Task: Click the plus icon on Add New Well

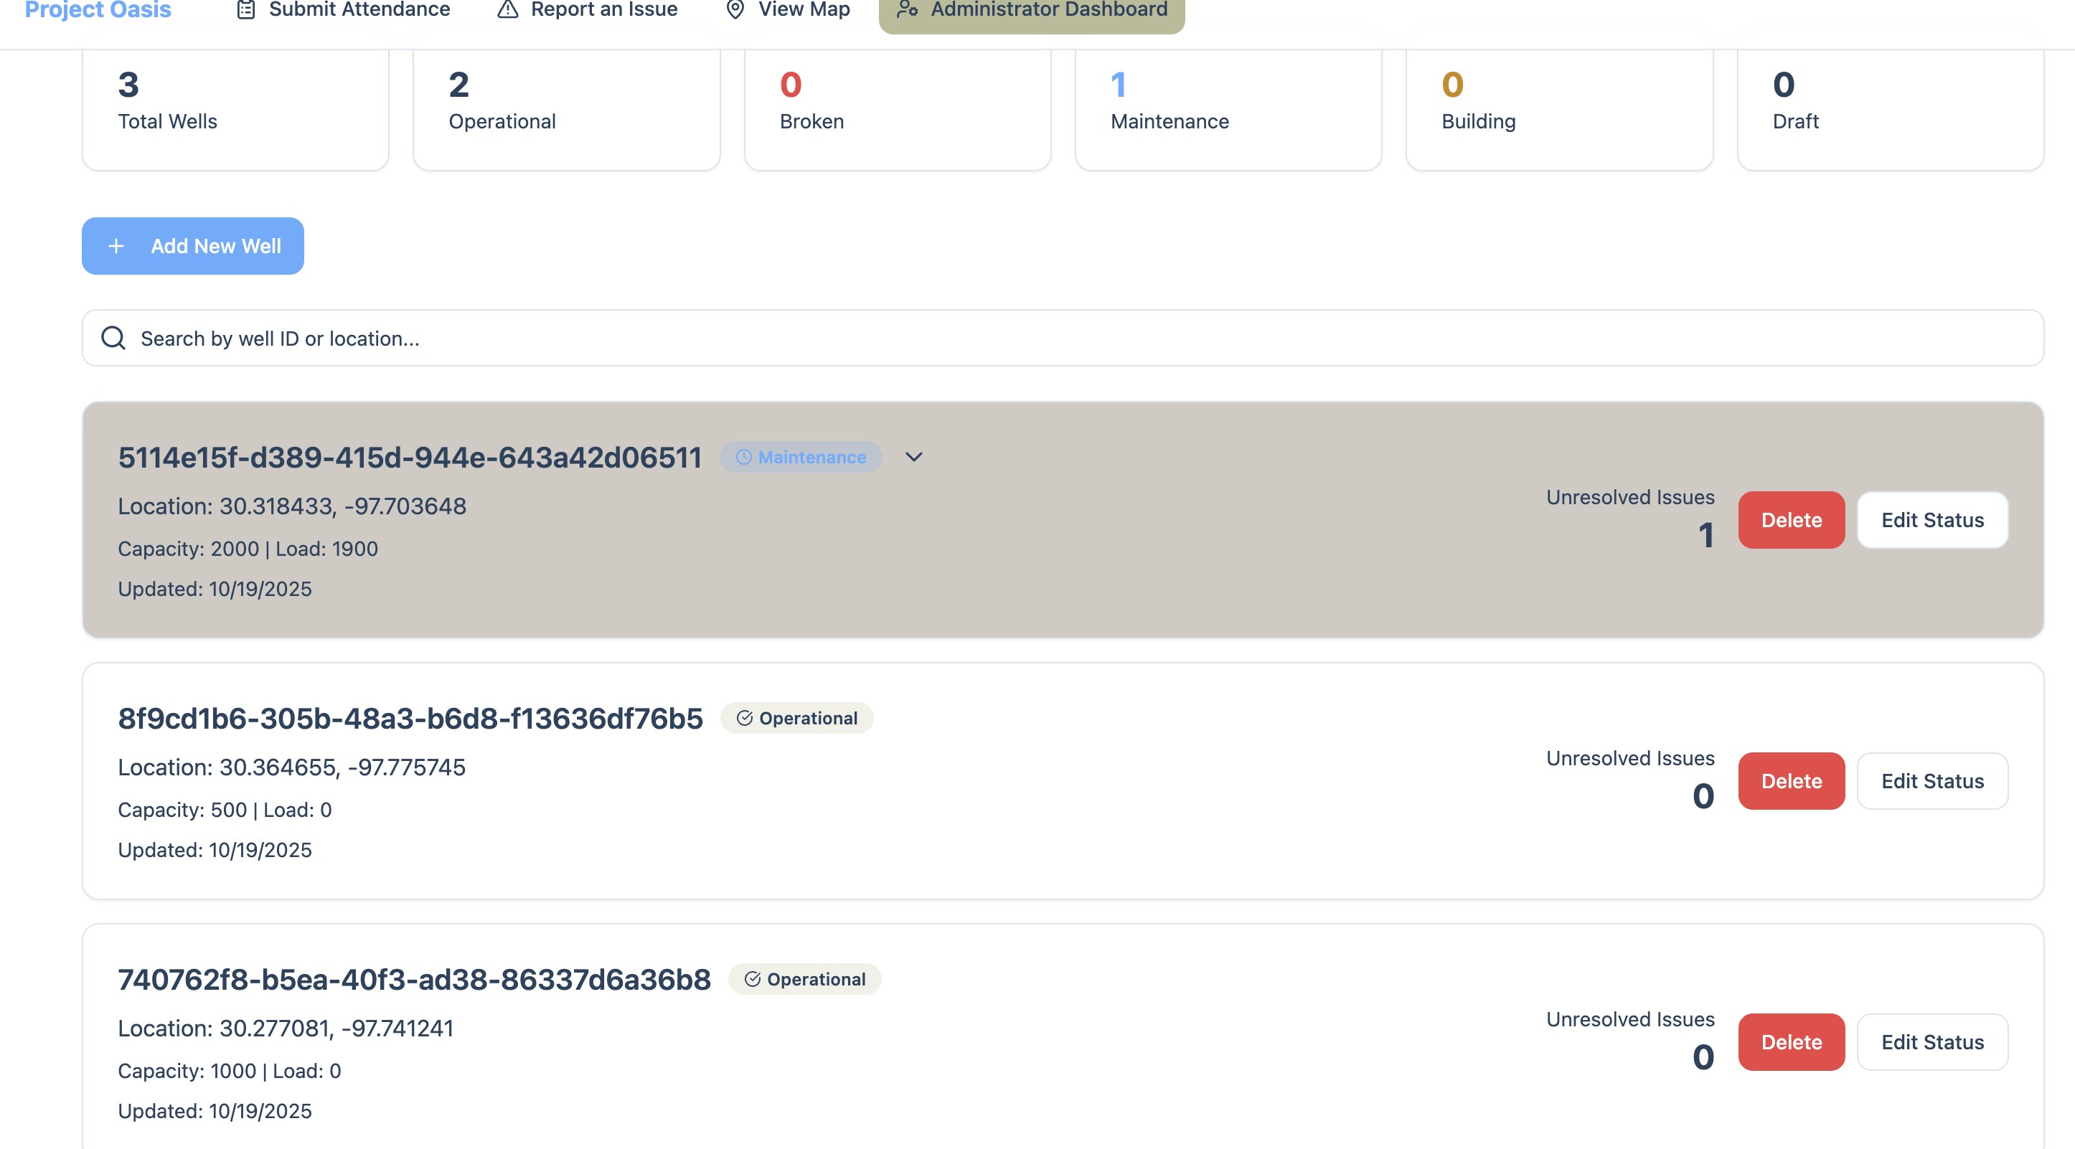Action: [x=116, y=247]
